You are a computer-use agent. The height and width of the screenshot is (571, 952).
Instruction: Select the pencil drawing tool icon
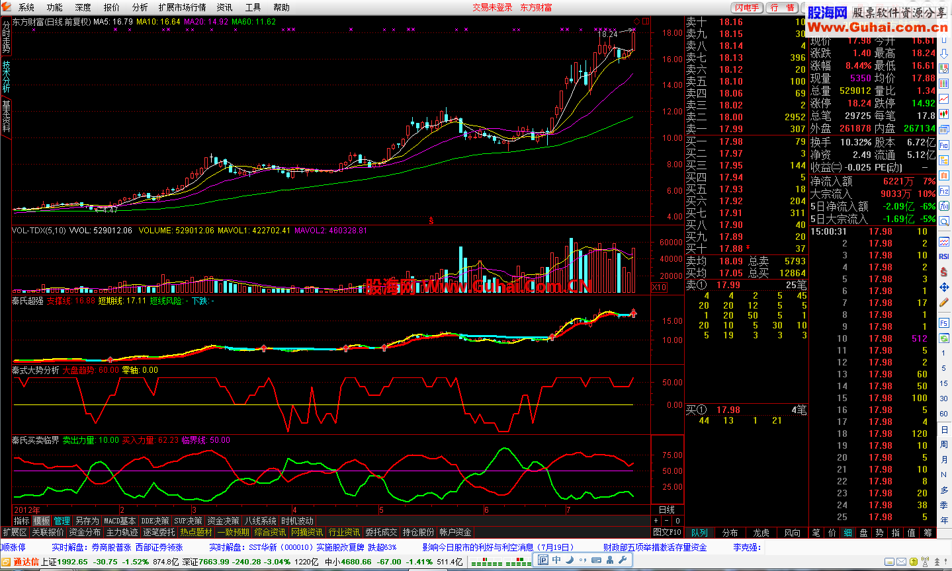(944, 303)
